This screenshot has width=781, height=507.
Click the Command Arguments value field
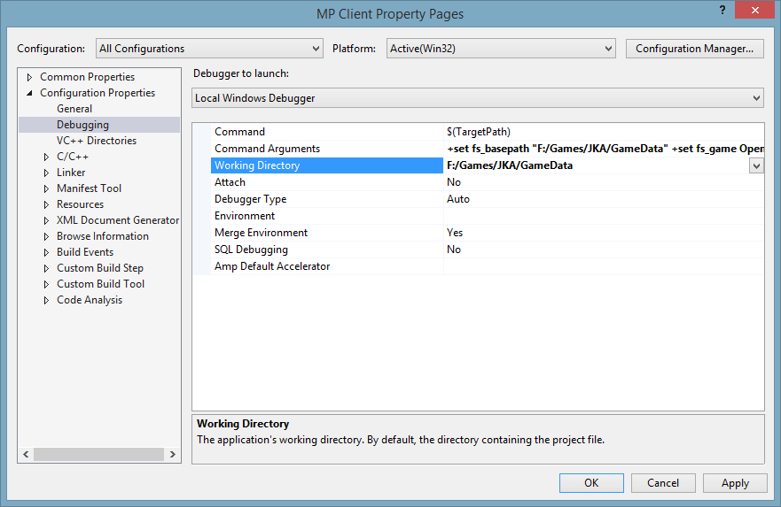(x=603, y=149)
